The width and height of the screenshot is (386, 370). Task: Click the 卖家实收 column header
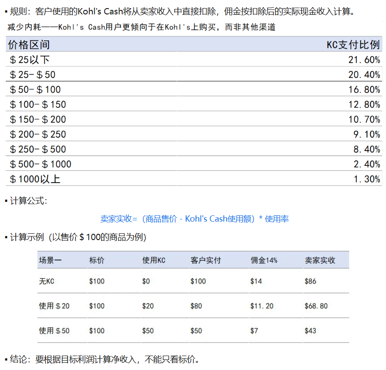(x=320, y=260)
